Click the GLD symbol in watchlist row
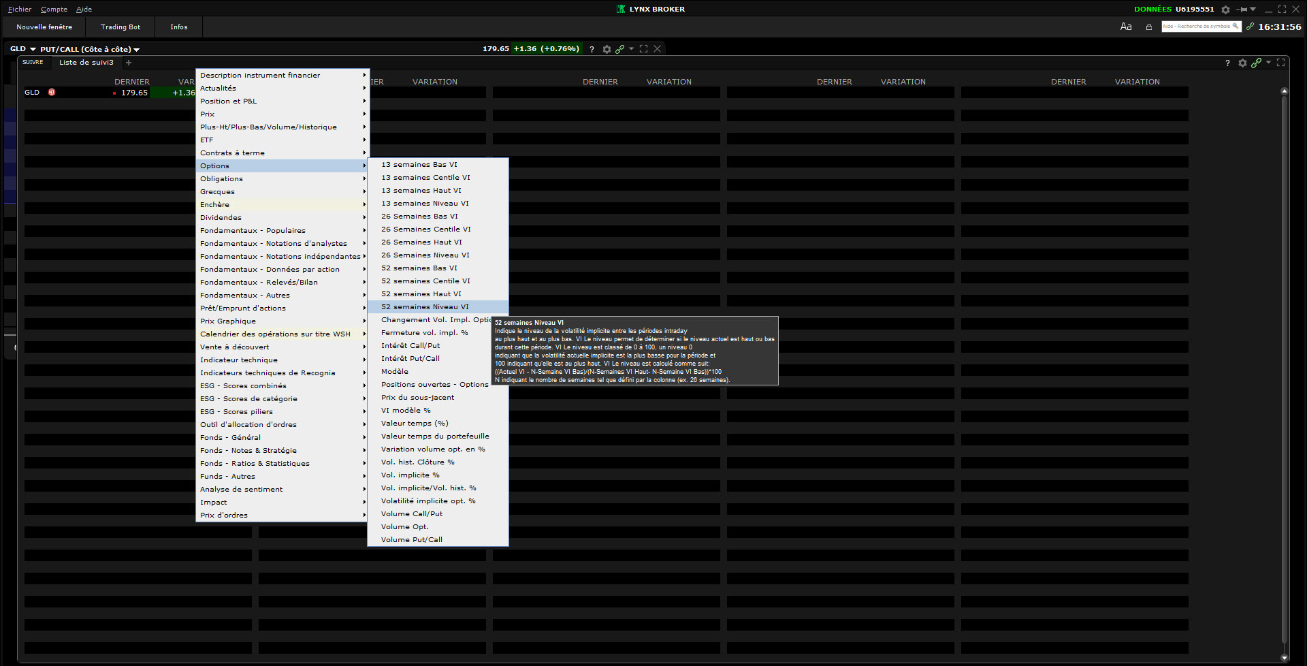This screenshot has height=666, width=1307. [x=32, y=93]
